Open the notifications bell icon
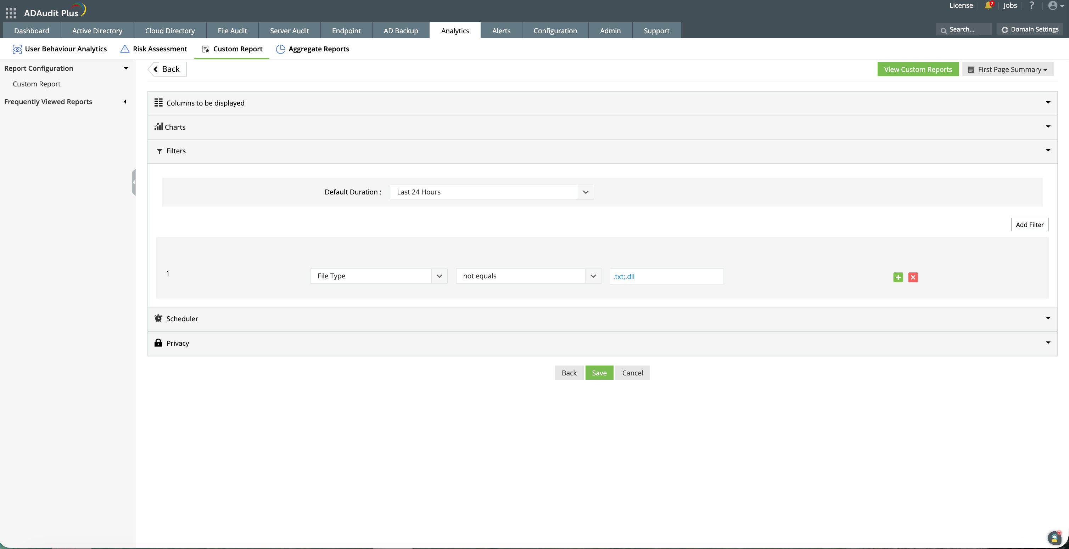 tap(988, 5)
